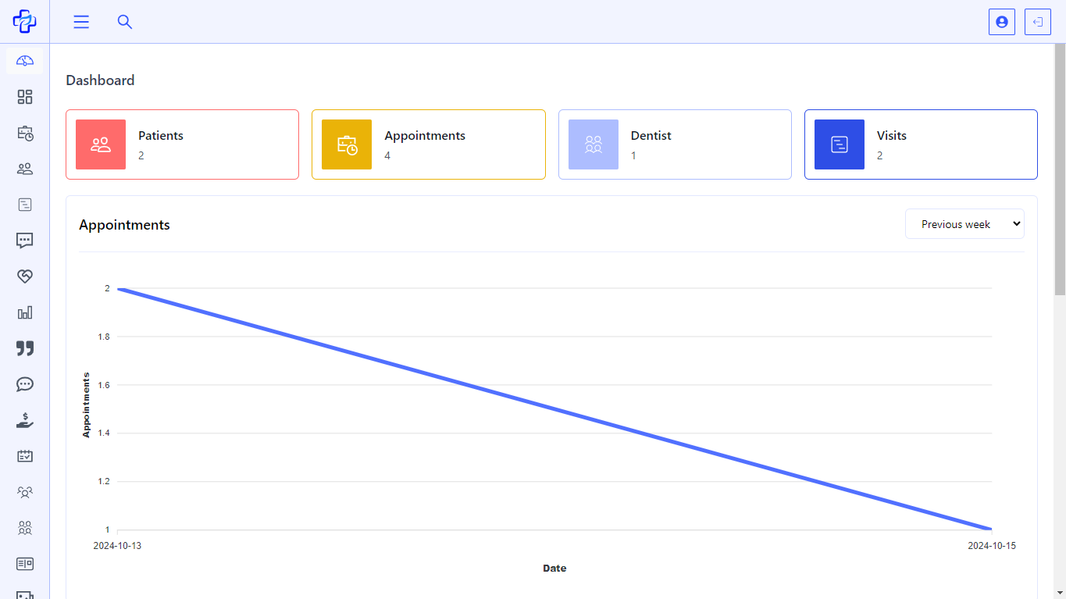Click the logout button at top right

point(1037,22)
